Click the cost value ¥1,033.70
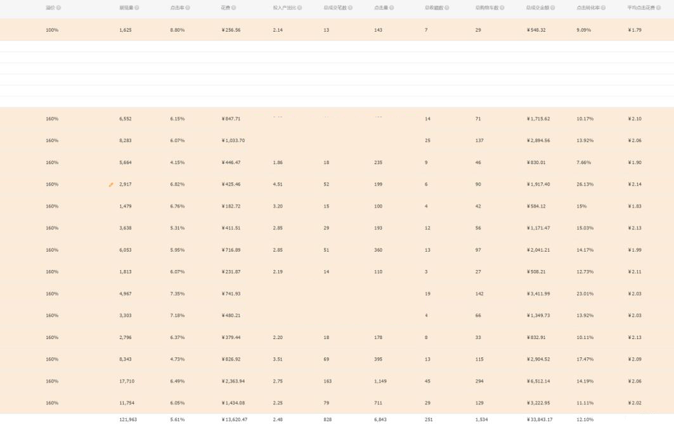This screenshot has height=424, width=674. point(233,141)
